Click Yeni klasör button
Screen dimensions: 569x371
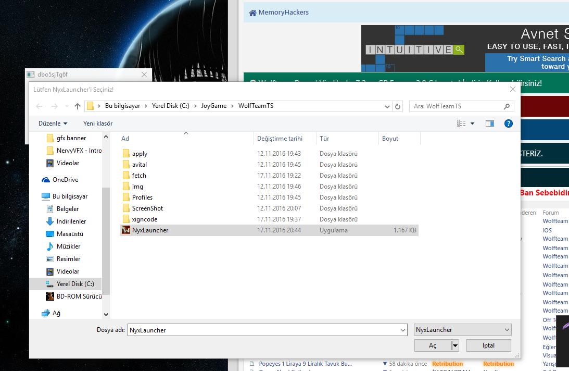pyautogui.click(x=98, y=123)
